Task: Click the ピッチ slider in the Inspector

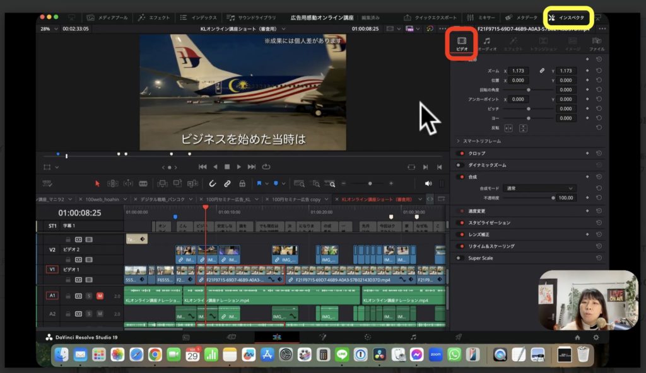Action: [529, 108]
